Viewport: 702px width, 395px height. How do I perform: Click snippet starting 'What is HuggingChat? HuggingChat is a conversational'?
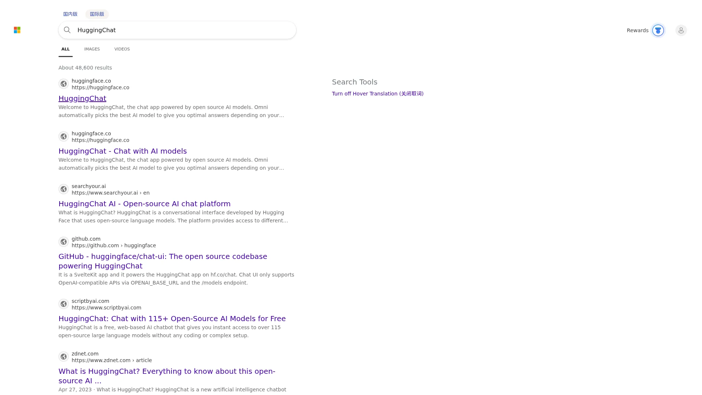(173, 217)
